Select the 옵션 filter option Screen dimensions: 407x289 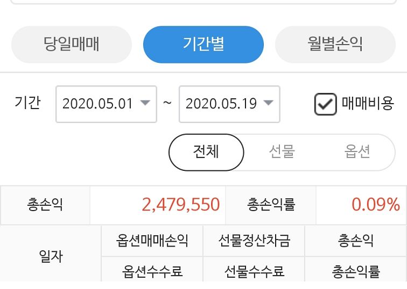coord(357,152)
